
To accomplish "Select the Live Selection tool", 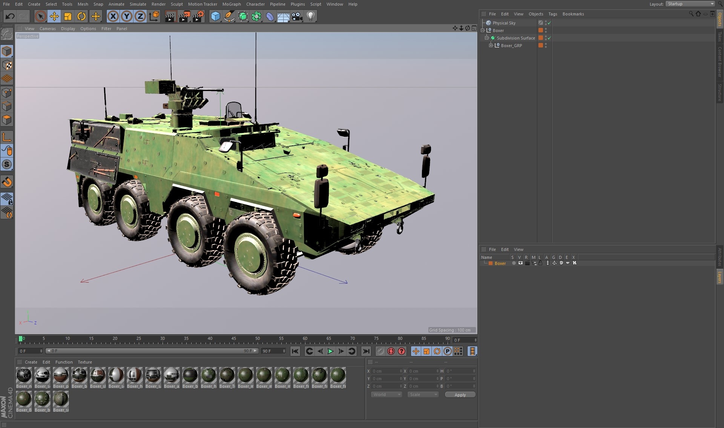I will point(40,16).
